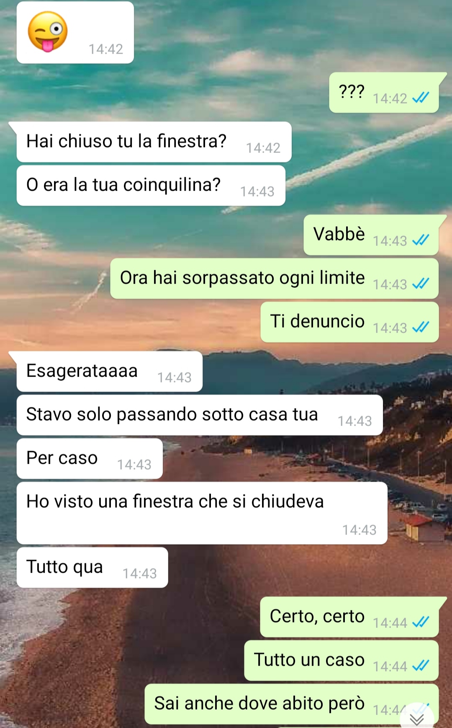Tap the 'Tutto qua' message bubble

coord(92,568)
